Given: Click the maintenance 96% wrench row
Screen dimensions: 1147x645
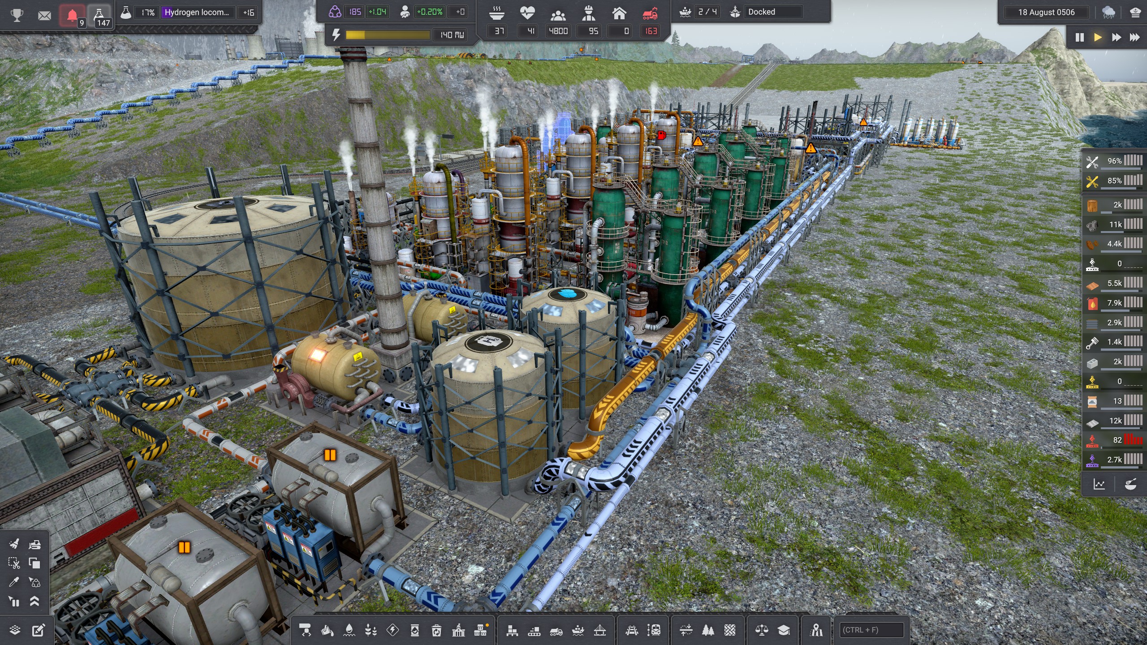Looking at the screenshot, I should [1114, 161].
